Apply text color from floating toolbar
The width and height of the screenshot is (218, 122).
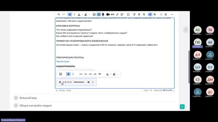pyautogui.click(x=108, y=74)
